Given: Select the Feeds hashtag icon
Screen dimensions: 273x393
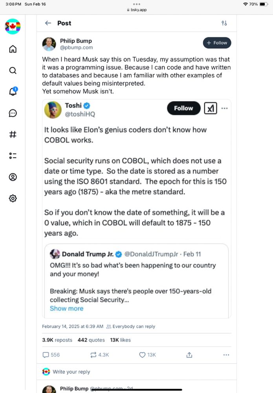Looking at the screenshot, I should coord(13,134).
